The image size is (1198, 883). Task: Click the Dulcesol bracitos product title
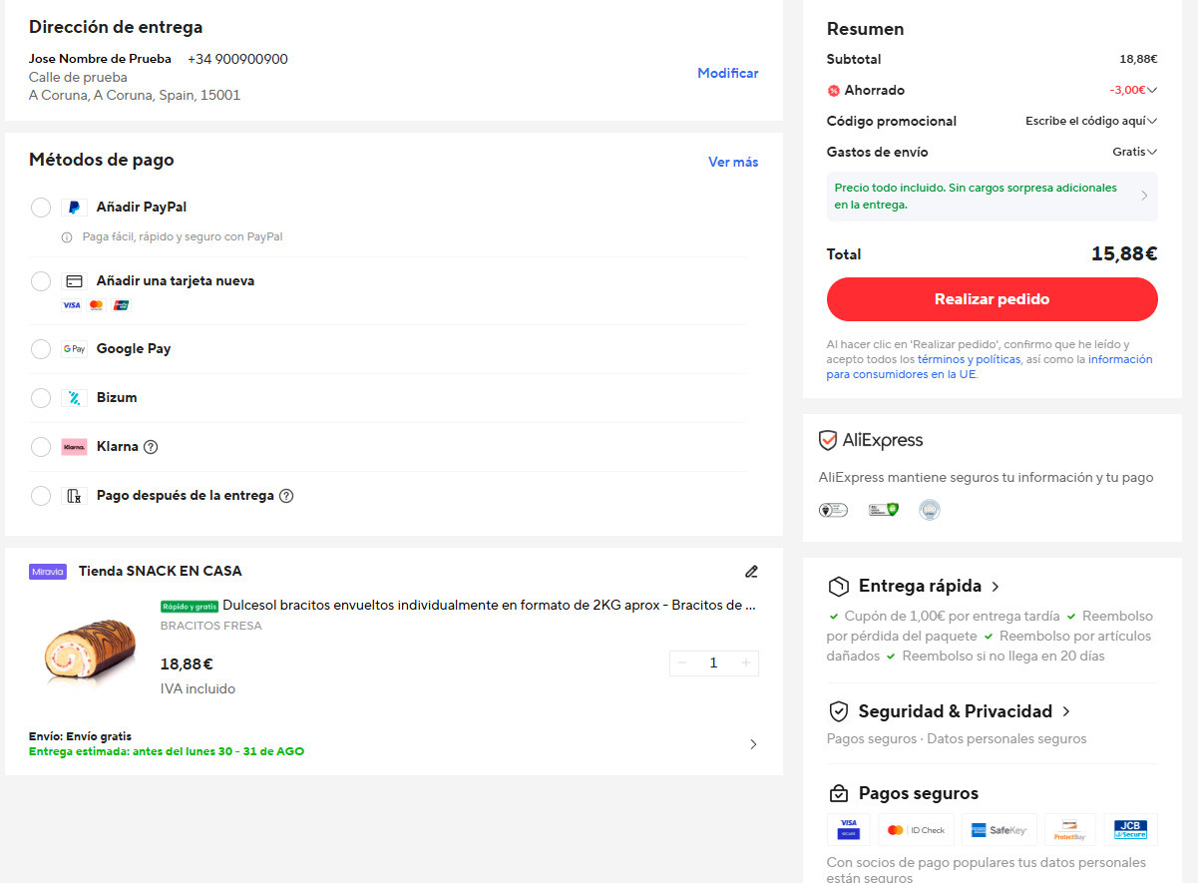489,606
